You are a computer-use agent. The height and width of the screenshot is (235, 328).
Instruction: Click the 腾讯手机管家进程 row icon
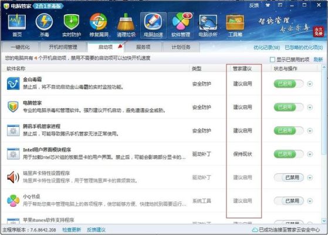pyautogui.click(x=13, y=130)
